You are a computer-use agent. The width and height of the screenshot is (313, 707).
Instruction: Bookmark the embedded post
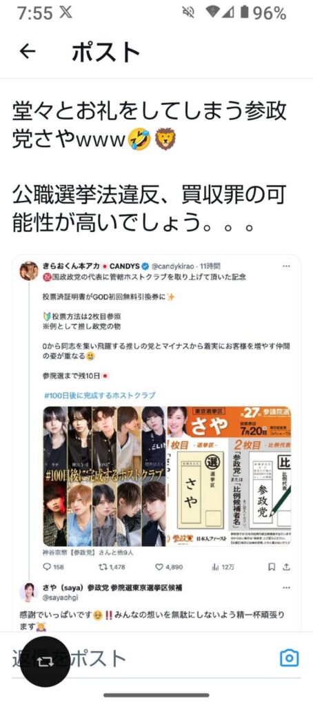[272, 567]
